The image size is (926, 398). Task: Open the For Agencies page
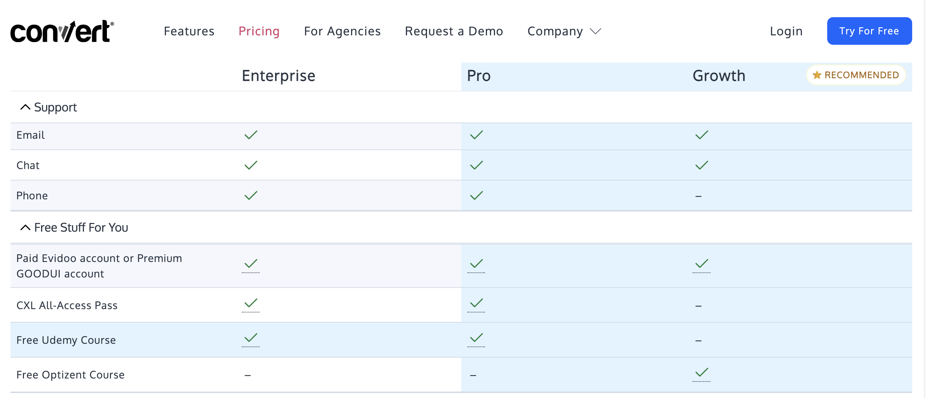pos(342,31)
